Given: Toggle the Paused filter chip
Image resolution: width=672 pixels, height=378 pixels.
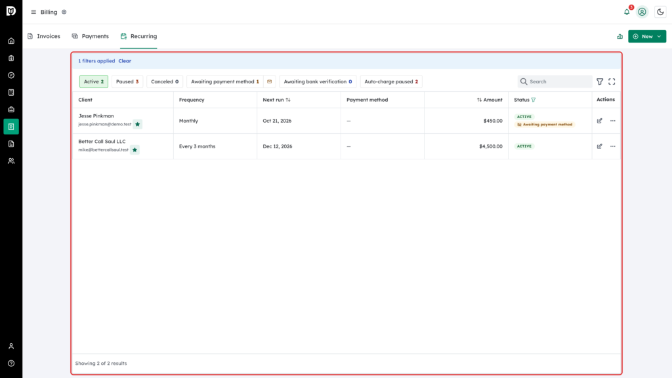Looking at the screenshot, I should click(x=127, y=81).
